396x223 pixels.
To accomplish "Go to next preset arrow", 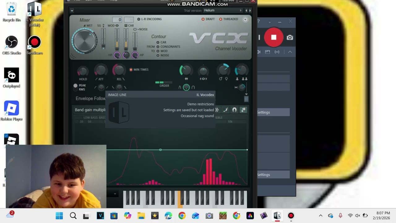I will click(250, 11).
